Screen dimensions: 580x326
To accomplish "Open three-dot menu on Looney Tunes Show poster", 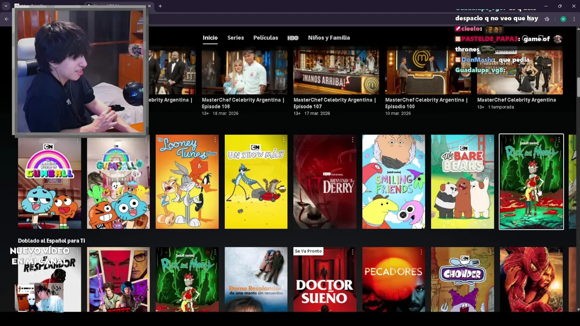I will 215,140.
